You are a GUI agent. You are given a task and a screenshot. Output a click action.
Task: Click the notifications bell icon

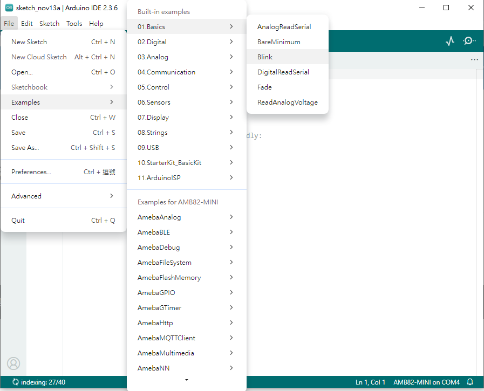point(471,382)
